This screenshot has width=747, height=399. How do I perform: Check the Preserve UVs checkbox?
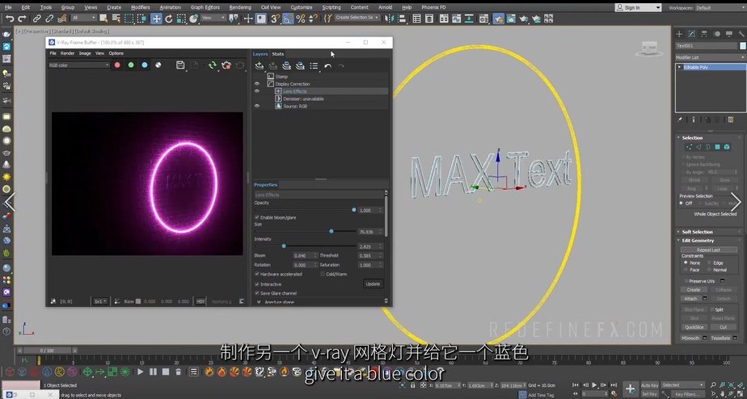click(x=685, y=281)
